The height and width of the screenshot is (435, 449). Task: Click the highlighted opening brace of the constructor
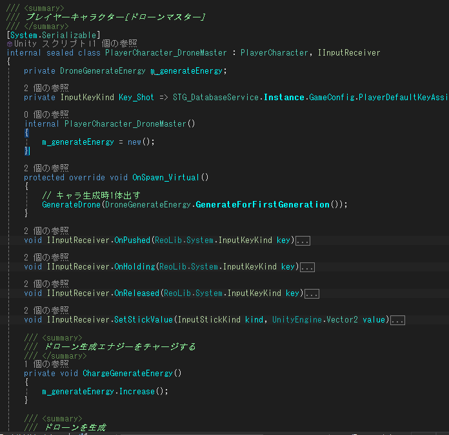26,133
